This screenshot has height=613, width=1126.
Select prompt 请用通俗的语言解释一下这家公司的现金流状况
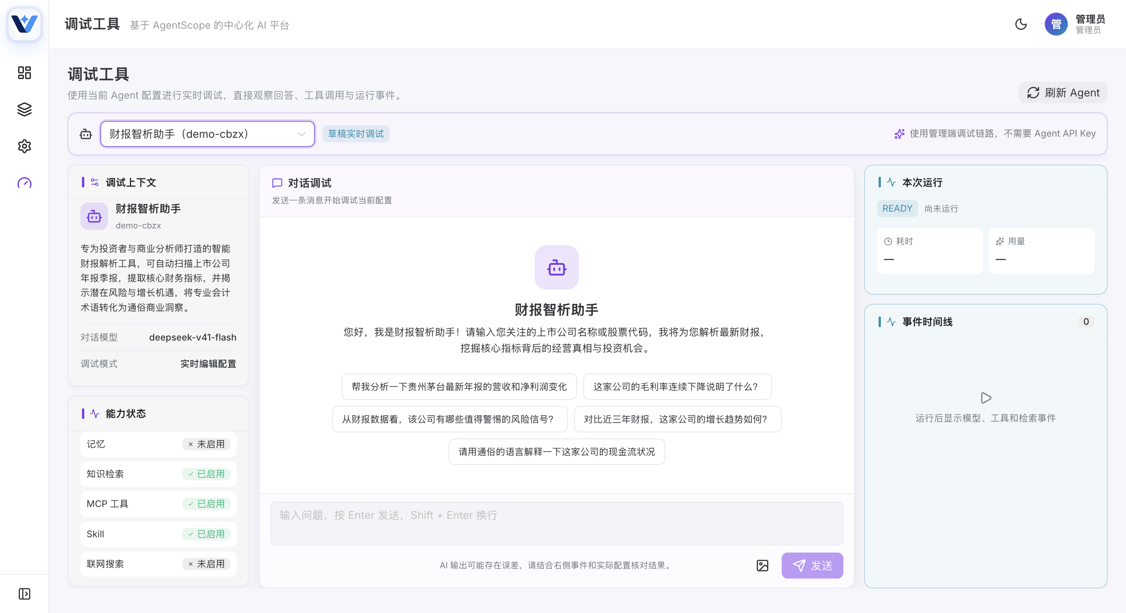(556, 452)
